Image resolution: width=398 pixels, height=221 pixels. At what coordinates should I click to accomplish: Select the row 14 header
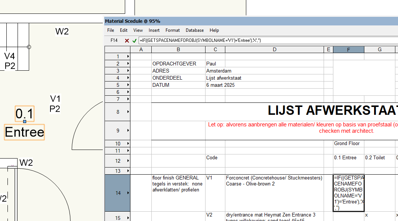click(x=117, y=193)
